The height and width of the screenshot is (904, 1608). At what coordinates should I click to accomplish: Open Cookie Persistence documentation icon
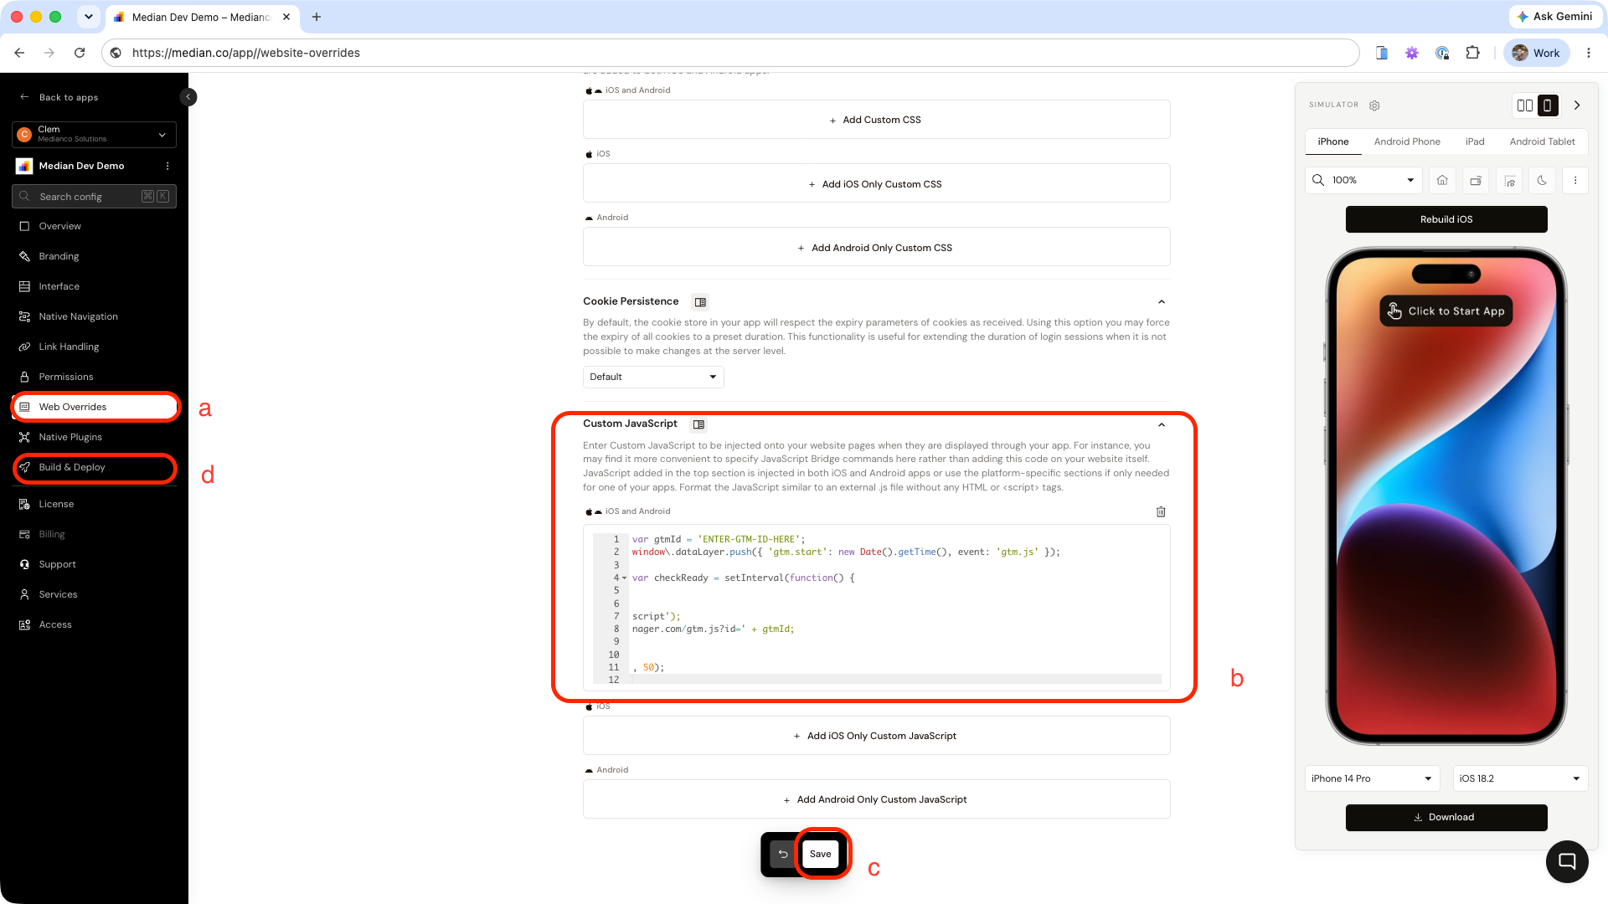(x=700, y=302)
